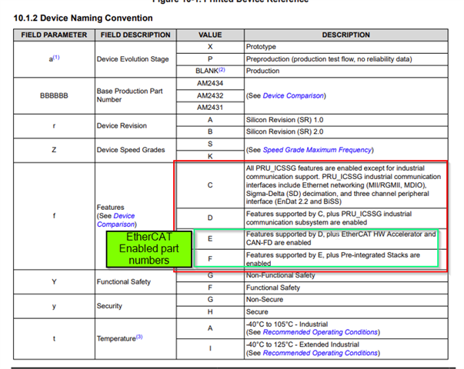Select speed grade value K

pyautogui.click(x=210, y=156)
